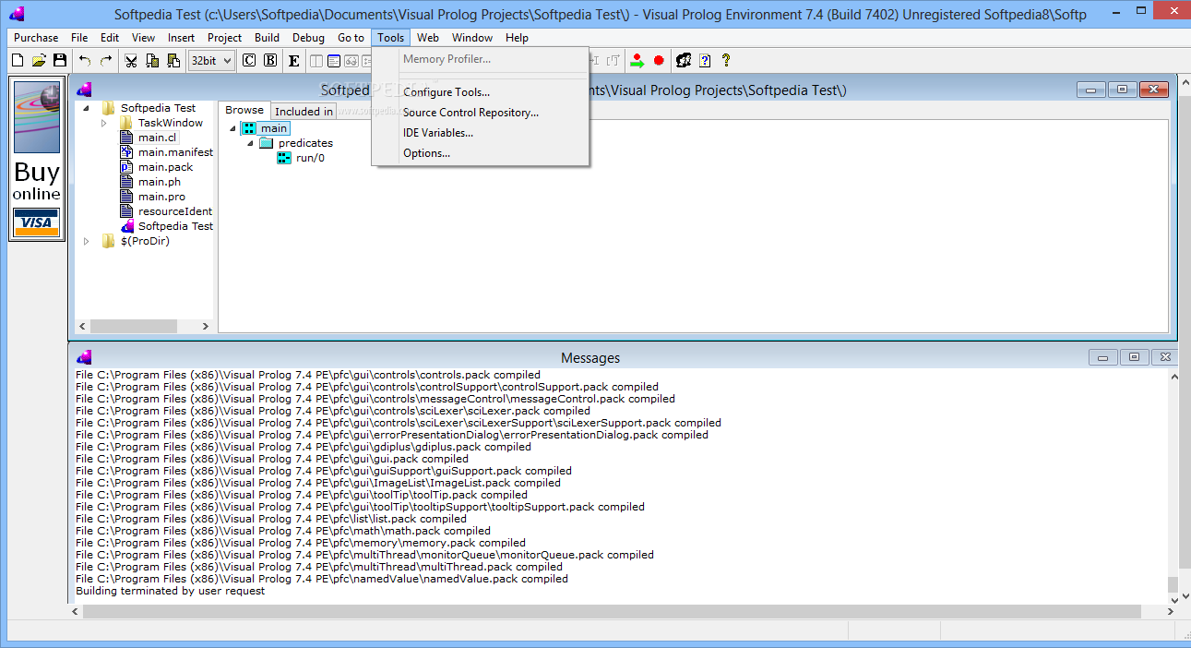Select main.ph in the project tree
Viewport: 1191px width, 648px height.
pos(160,182)
